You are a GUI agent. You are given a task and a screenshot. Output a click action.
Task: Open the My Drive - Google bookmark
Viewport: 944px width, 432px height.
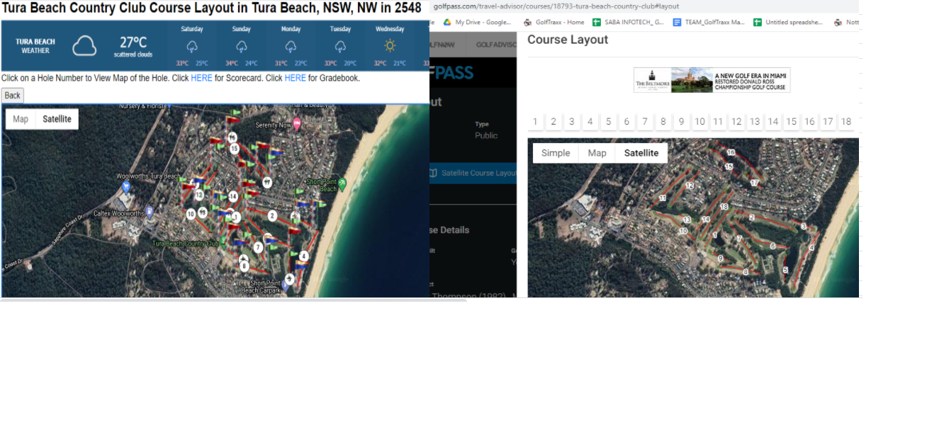click(x=478, y=22)
